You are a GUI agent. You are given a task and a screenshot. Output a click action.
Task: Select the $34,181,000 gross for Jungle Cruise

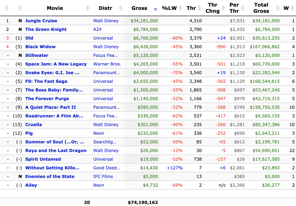[144, 21]
